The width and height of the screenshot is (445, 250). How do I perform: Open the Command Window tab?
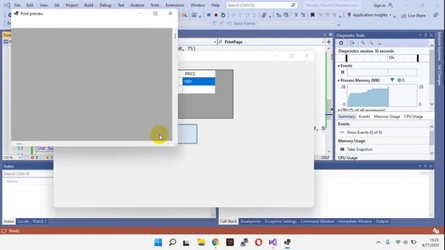317,222
